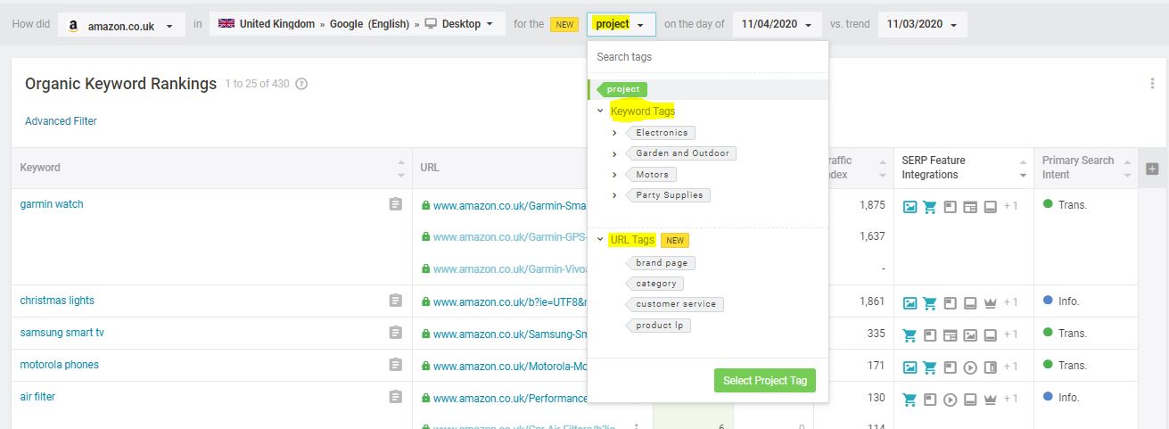Sort by SERP Feature Integrations column

(x=962, y=168)
